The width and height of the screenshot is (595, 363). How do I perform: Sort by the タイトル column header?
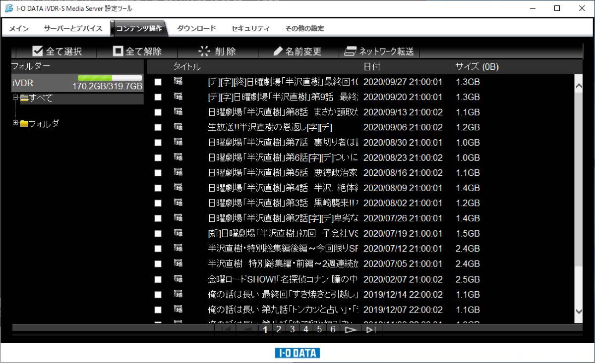[187, 66]
